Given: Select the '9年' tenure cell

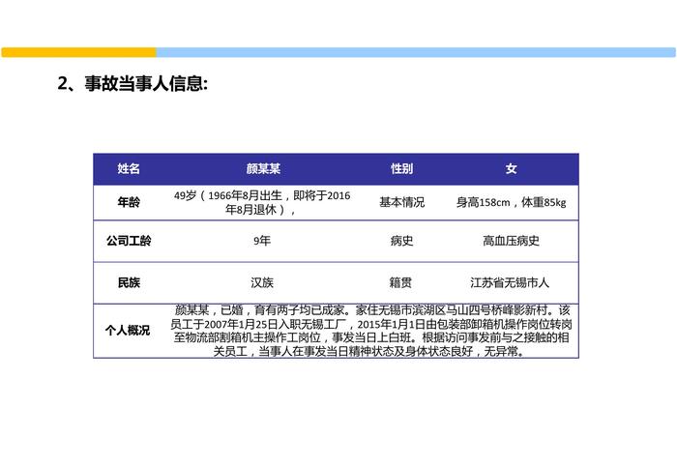Looking at the screenshot, I should tap(262, 241).
